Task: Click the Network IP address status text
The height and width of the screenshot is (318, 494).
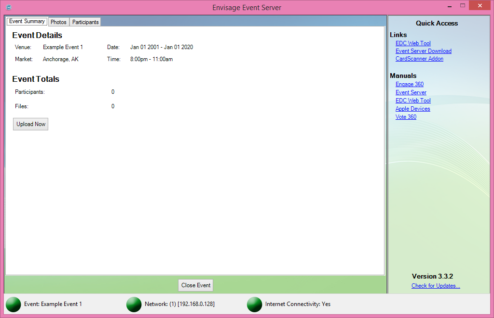Action: (x=179, y=304)
